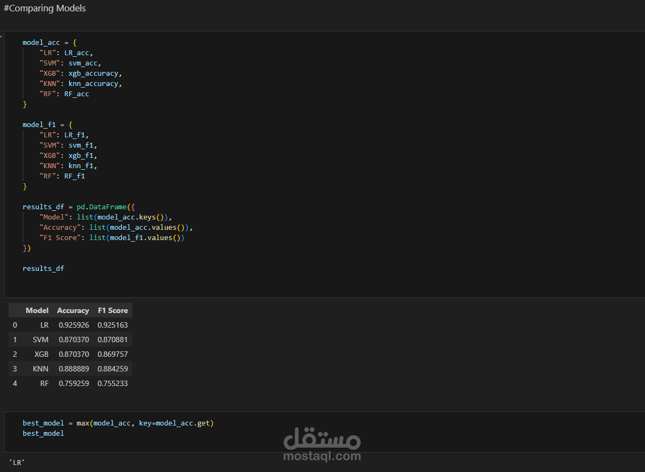The height and width of the screenshot is (472, 645).
Task: Click the '"LR": LR_acc,' code line
Action: (x=66, y=53)
